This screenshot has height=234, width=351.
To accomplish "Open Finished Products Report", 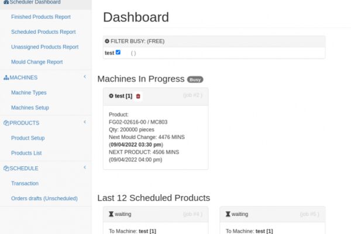I will (41, 17).
